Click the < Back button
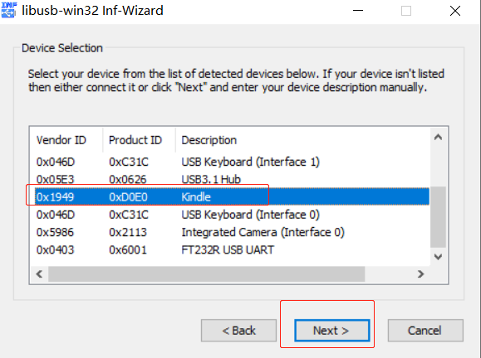Screen dimensions: 481x358 click(x=238, y=331)
